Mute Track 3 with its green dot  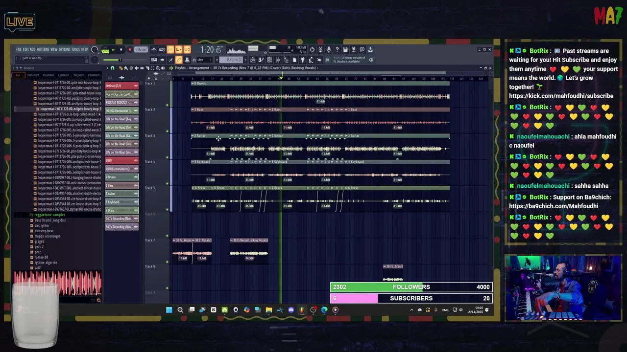pyautogui.click(x=167, y=157)
